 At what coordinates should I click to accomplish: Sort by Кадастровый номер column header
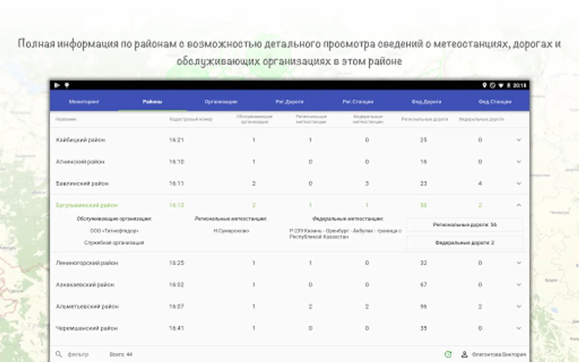coord(191,119)
